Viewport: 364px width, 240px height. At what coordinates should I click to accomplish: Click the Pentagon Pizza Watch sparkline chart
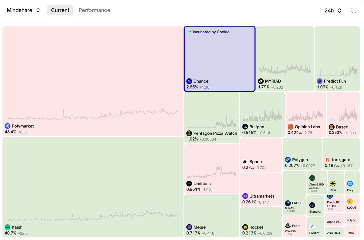pos(211,121)
